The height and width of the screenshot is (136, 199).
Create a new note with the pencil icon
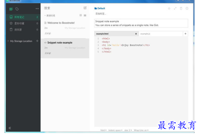[85, 8]
